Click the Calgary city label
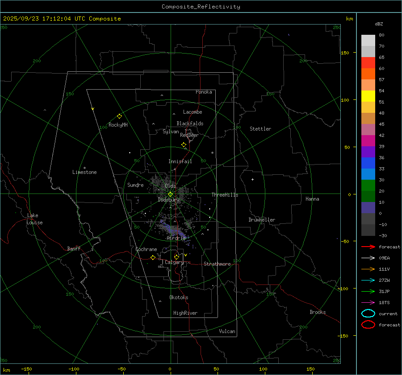 tap(174, 263)
